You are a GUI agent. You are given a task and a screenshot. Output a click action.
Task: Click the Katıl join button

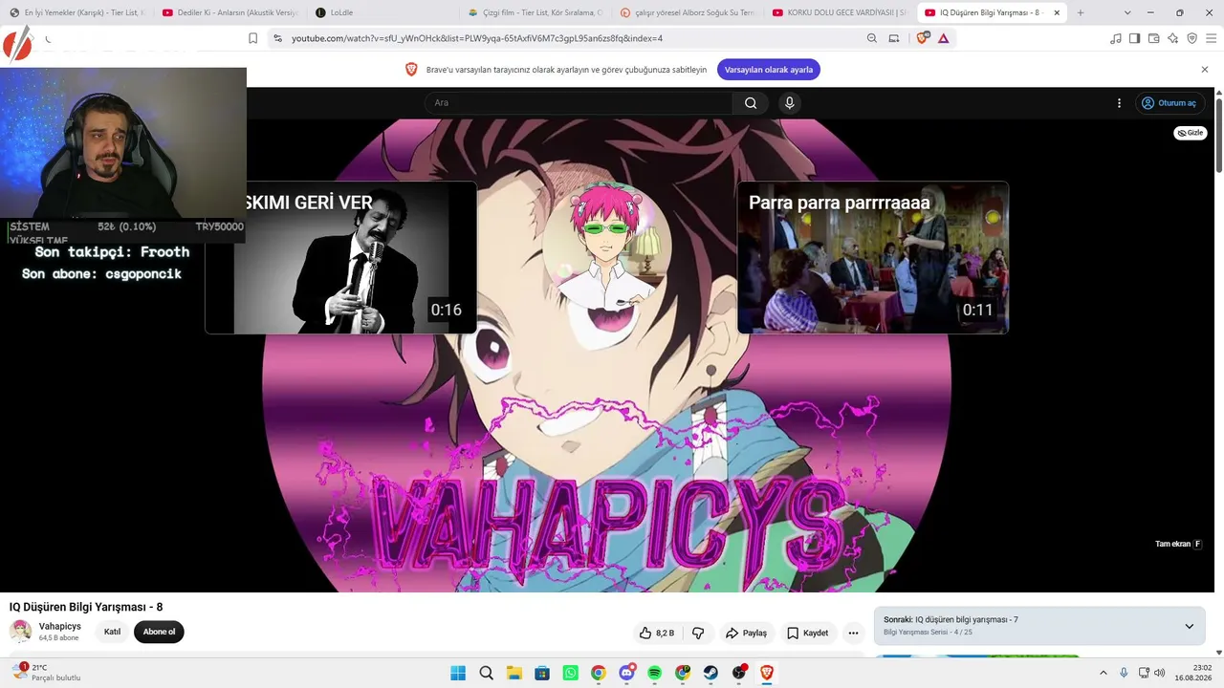pyautogui.click(x=112, y=632)
